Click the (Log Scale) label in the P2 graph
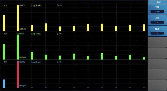The image size is (167, 91). click(36, 62)
